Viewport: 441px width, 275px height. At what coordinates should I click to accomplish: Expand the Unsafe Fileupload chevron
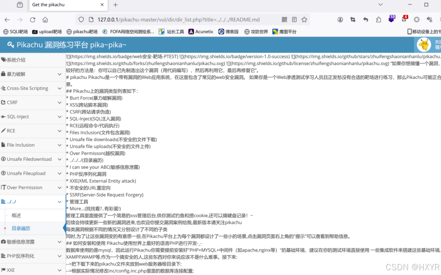(59, 173)
